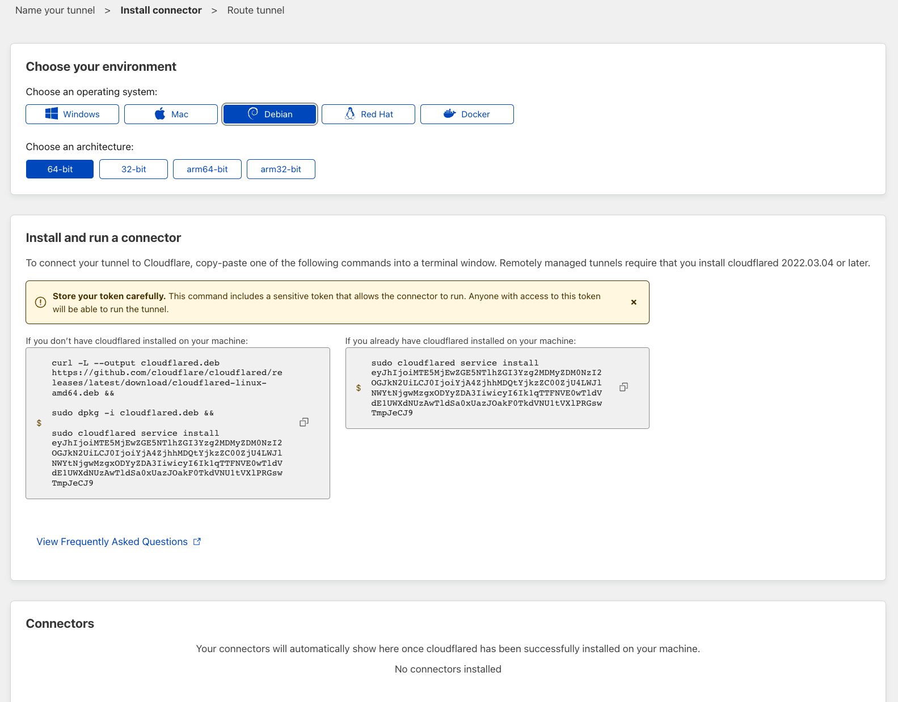Click the external link icon beside FAQ
The image size is (898, 702).
(x=197, y=542)
